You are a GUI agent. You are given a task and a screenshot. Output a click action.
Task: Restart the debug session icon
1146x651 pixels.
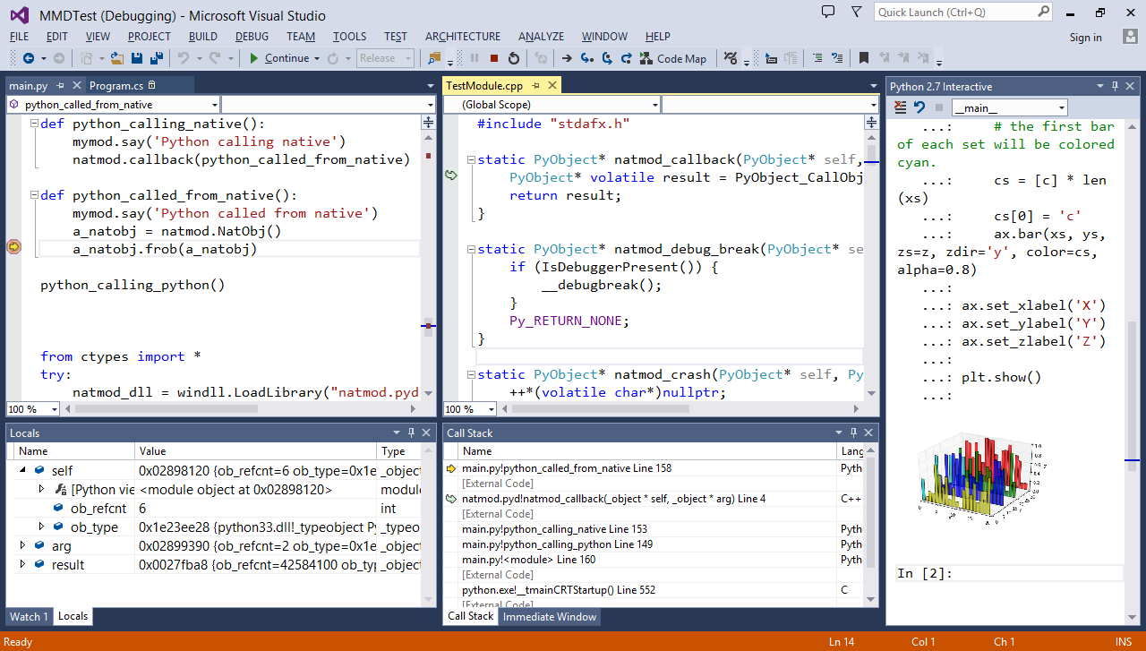(514, 58)
